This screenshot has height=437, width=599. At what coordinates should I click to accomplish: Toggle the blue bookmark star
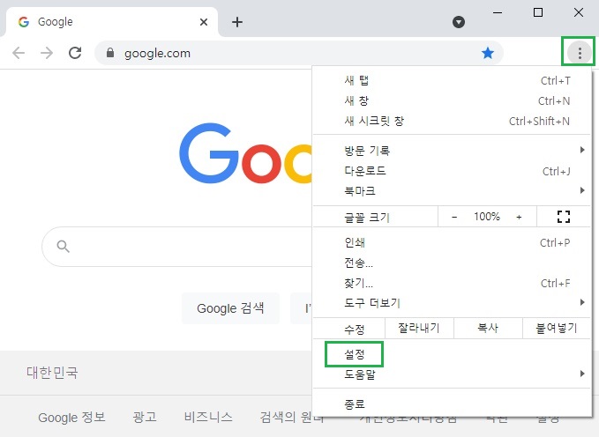488,53
